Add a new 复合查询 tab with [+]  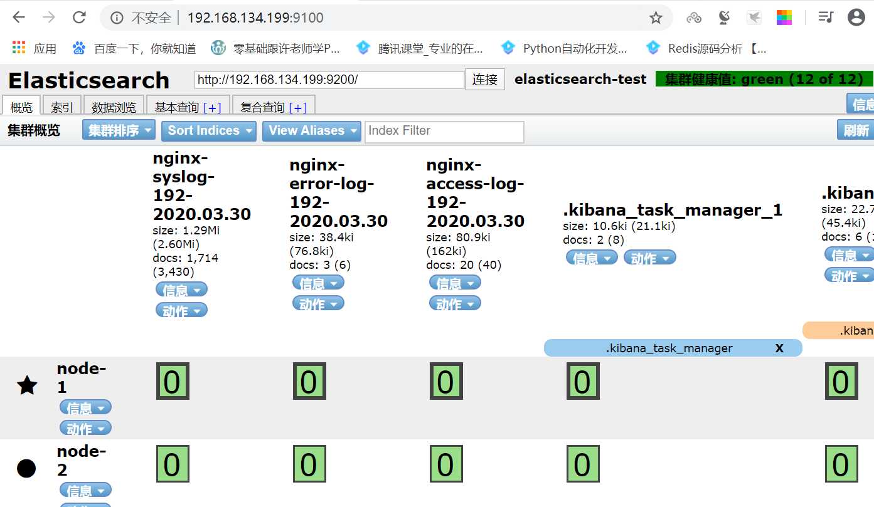(297, 108)
